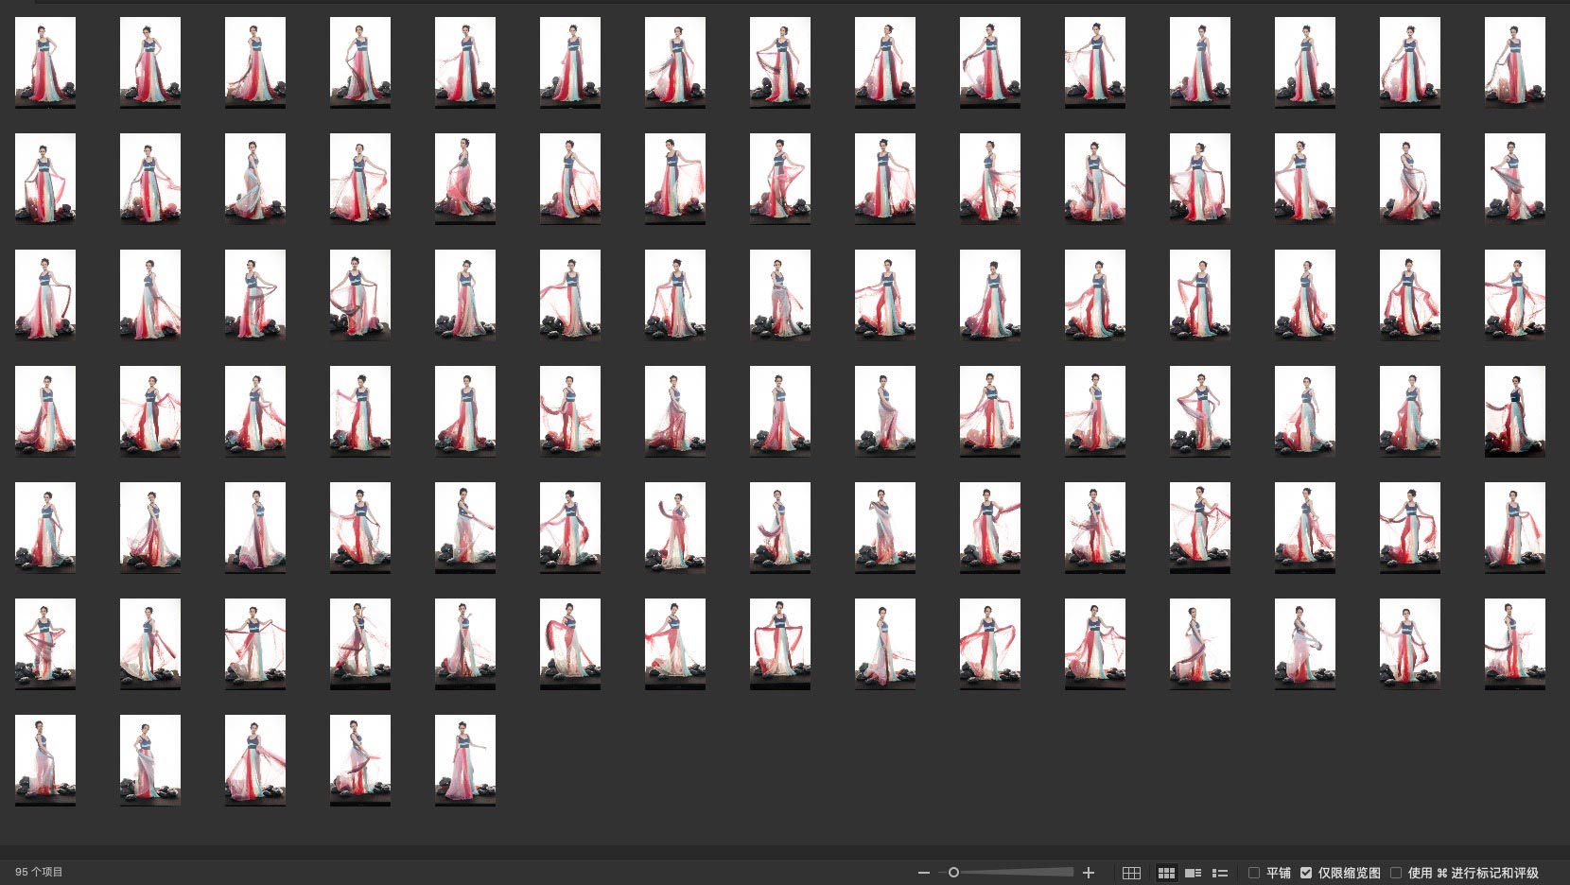This screenshot has height=885, width=1570.
Task: Select the last thumbnail in fifth row
Action: 1514,528
